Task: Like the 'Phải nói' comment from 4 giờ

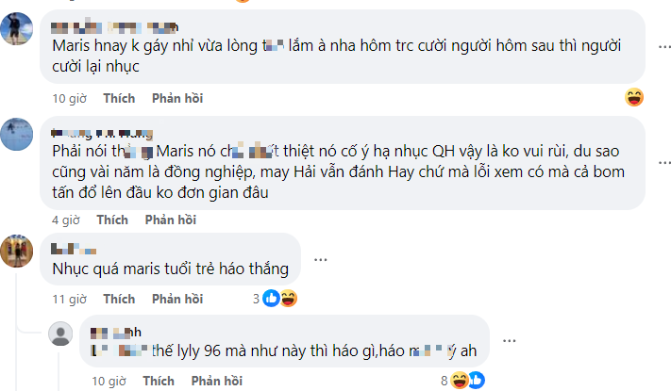Action: coord(112,220)
